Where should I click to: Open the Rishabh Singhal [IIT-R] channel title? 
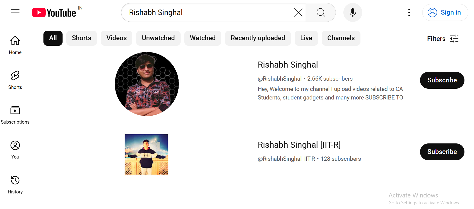click(299, 145)
